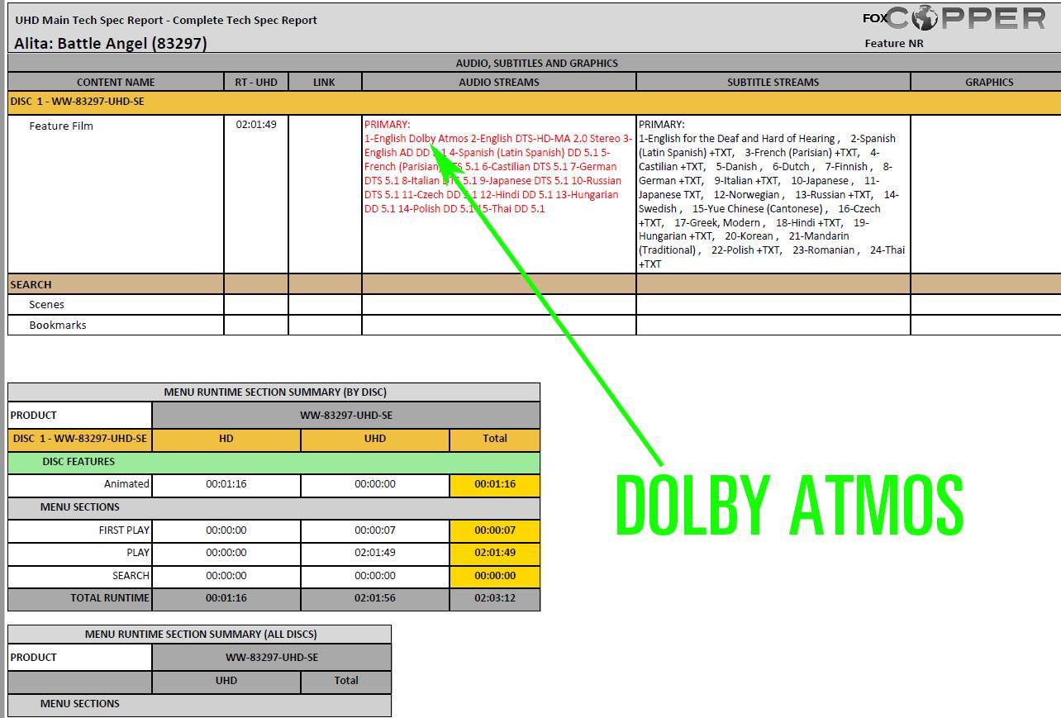Click the 'Feature Film' content name

[x=61, y=126]
